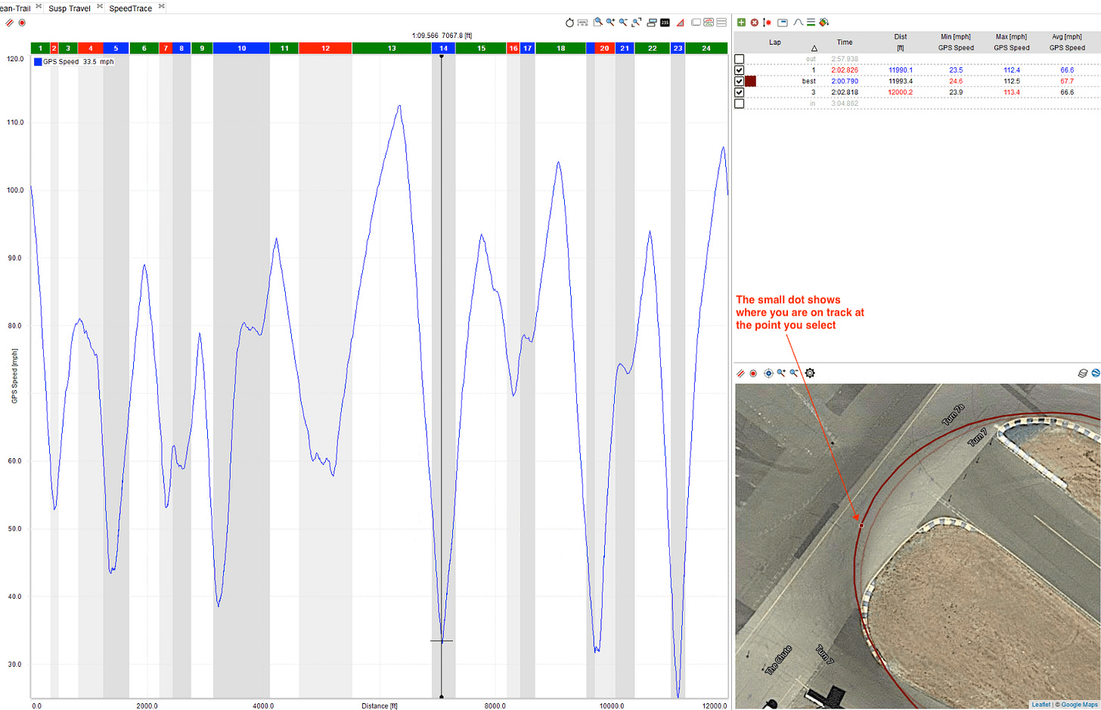Click lap 1 max speed 112.4
This screenshot has height=710, width=1101.
1012,70
